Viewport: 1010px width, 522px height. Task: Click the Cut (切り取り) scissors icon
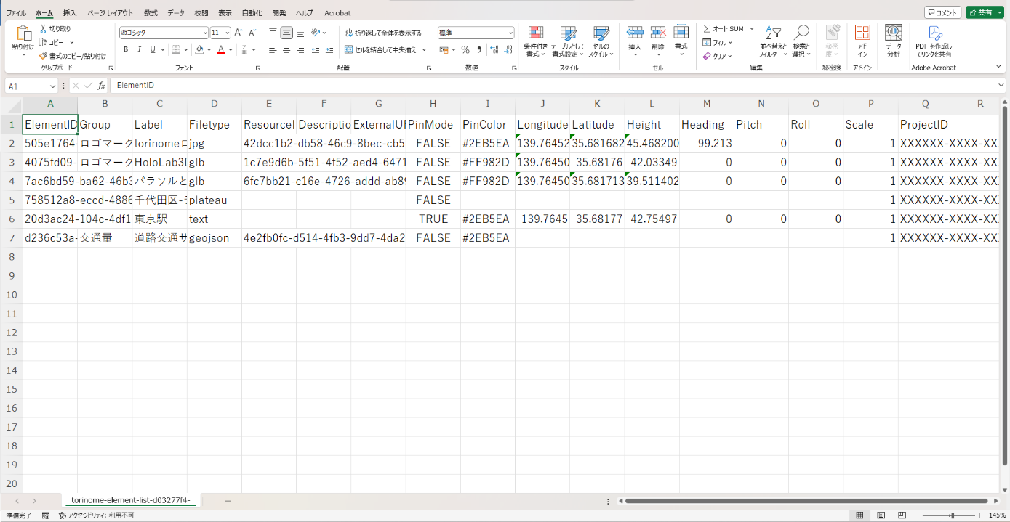(x=44, y=29)
